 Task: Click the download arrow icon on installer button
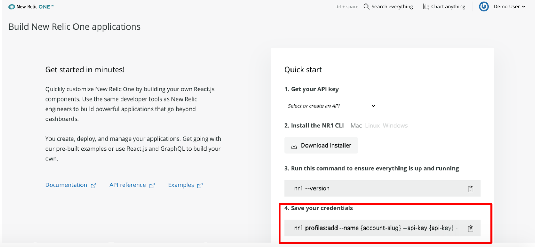pos(294,146)
